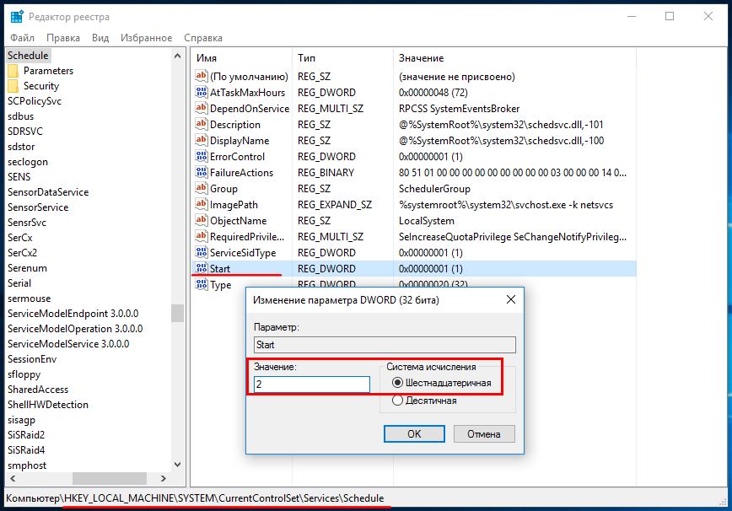Select the sdbus tree key
This screenshot has width=732, height=511.
pos(21,116)
